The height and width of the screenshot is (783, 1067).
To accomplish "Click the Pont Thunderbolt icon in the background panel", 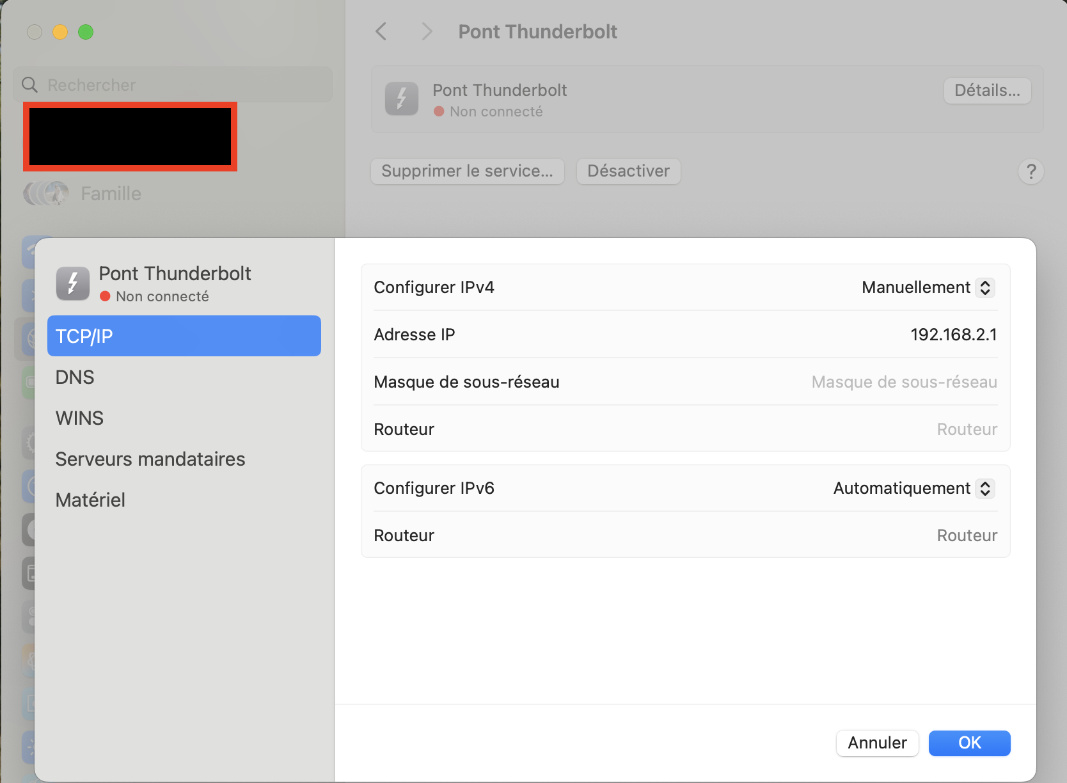I will point(401,99).
